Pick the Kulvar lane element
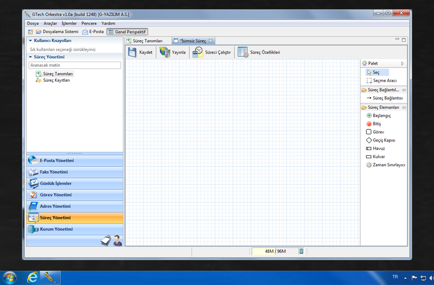The width and height of the screenshot is (434, 285). 375,157
